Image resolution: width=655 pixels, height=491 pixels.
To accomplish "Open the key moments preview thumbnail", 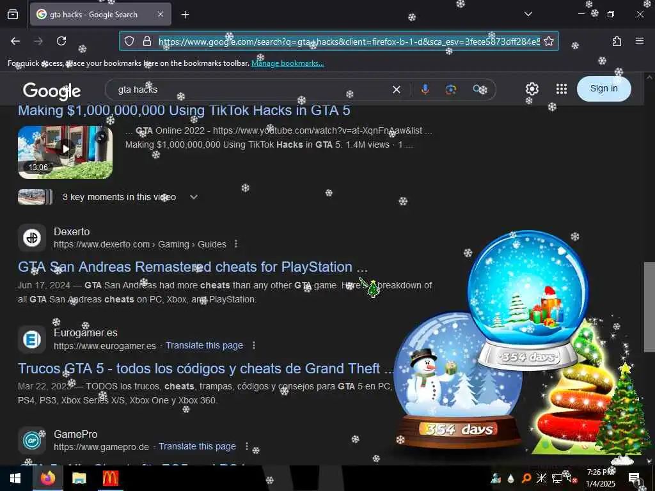I will click(x=35, y=197).
